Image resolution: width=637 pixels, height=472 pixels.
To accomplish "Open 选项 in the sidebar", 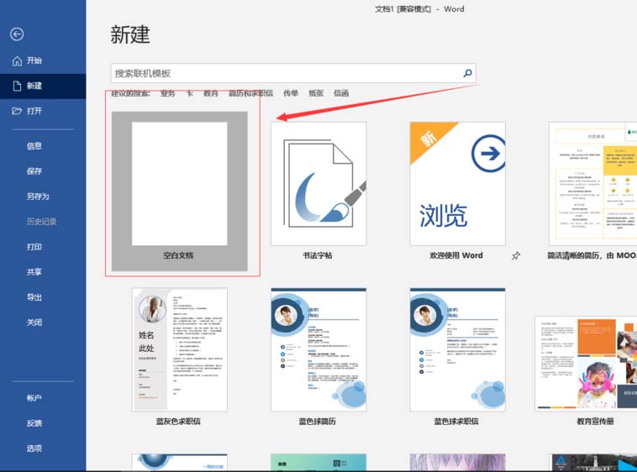I will coord(34,448).
